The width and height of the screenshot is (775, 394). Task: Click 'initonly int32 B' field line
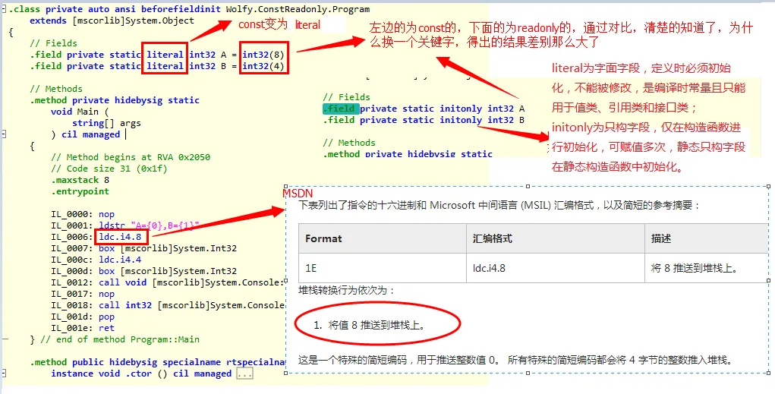click(424, 120)
